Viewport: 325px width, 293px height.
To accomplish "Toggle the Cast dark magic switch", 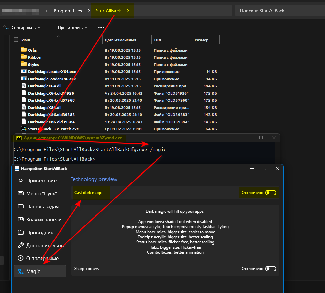I will 271,193.
